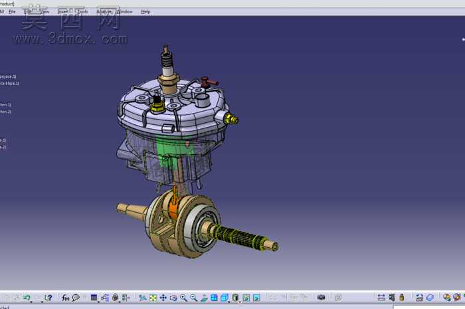
Task: Open the Window menu
Action: pos(124,11)
